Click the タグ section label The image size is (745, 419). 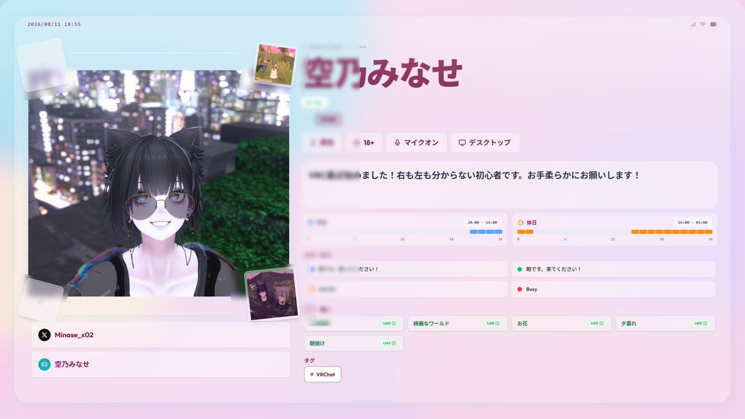309,360
